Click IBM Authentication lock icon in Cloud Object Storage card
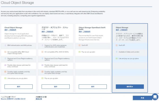This screenshot has width=159, height=101. pos(5,45)
